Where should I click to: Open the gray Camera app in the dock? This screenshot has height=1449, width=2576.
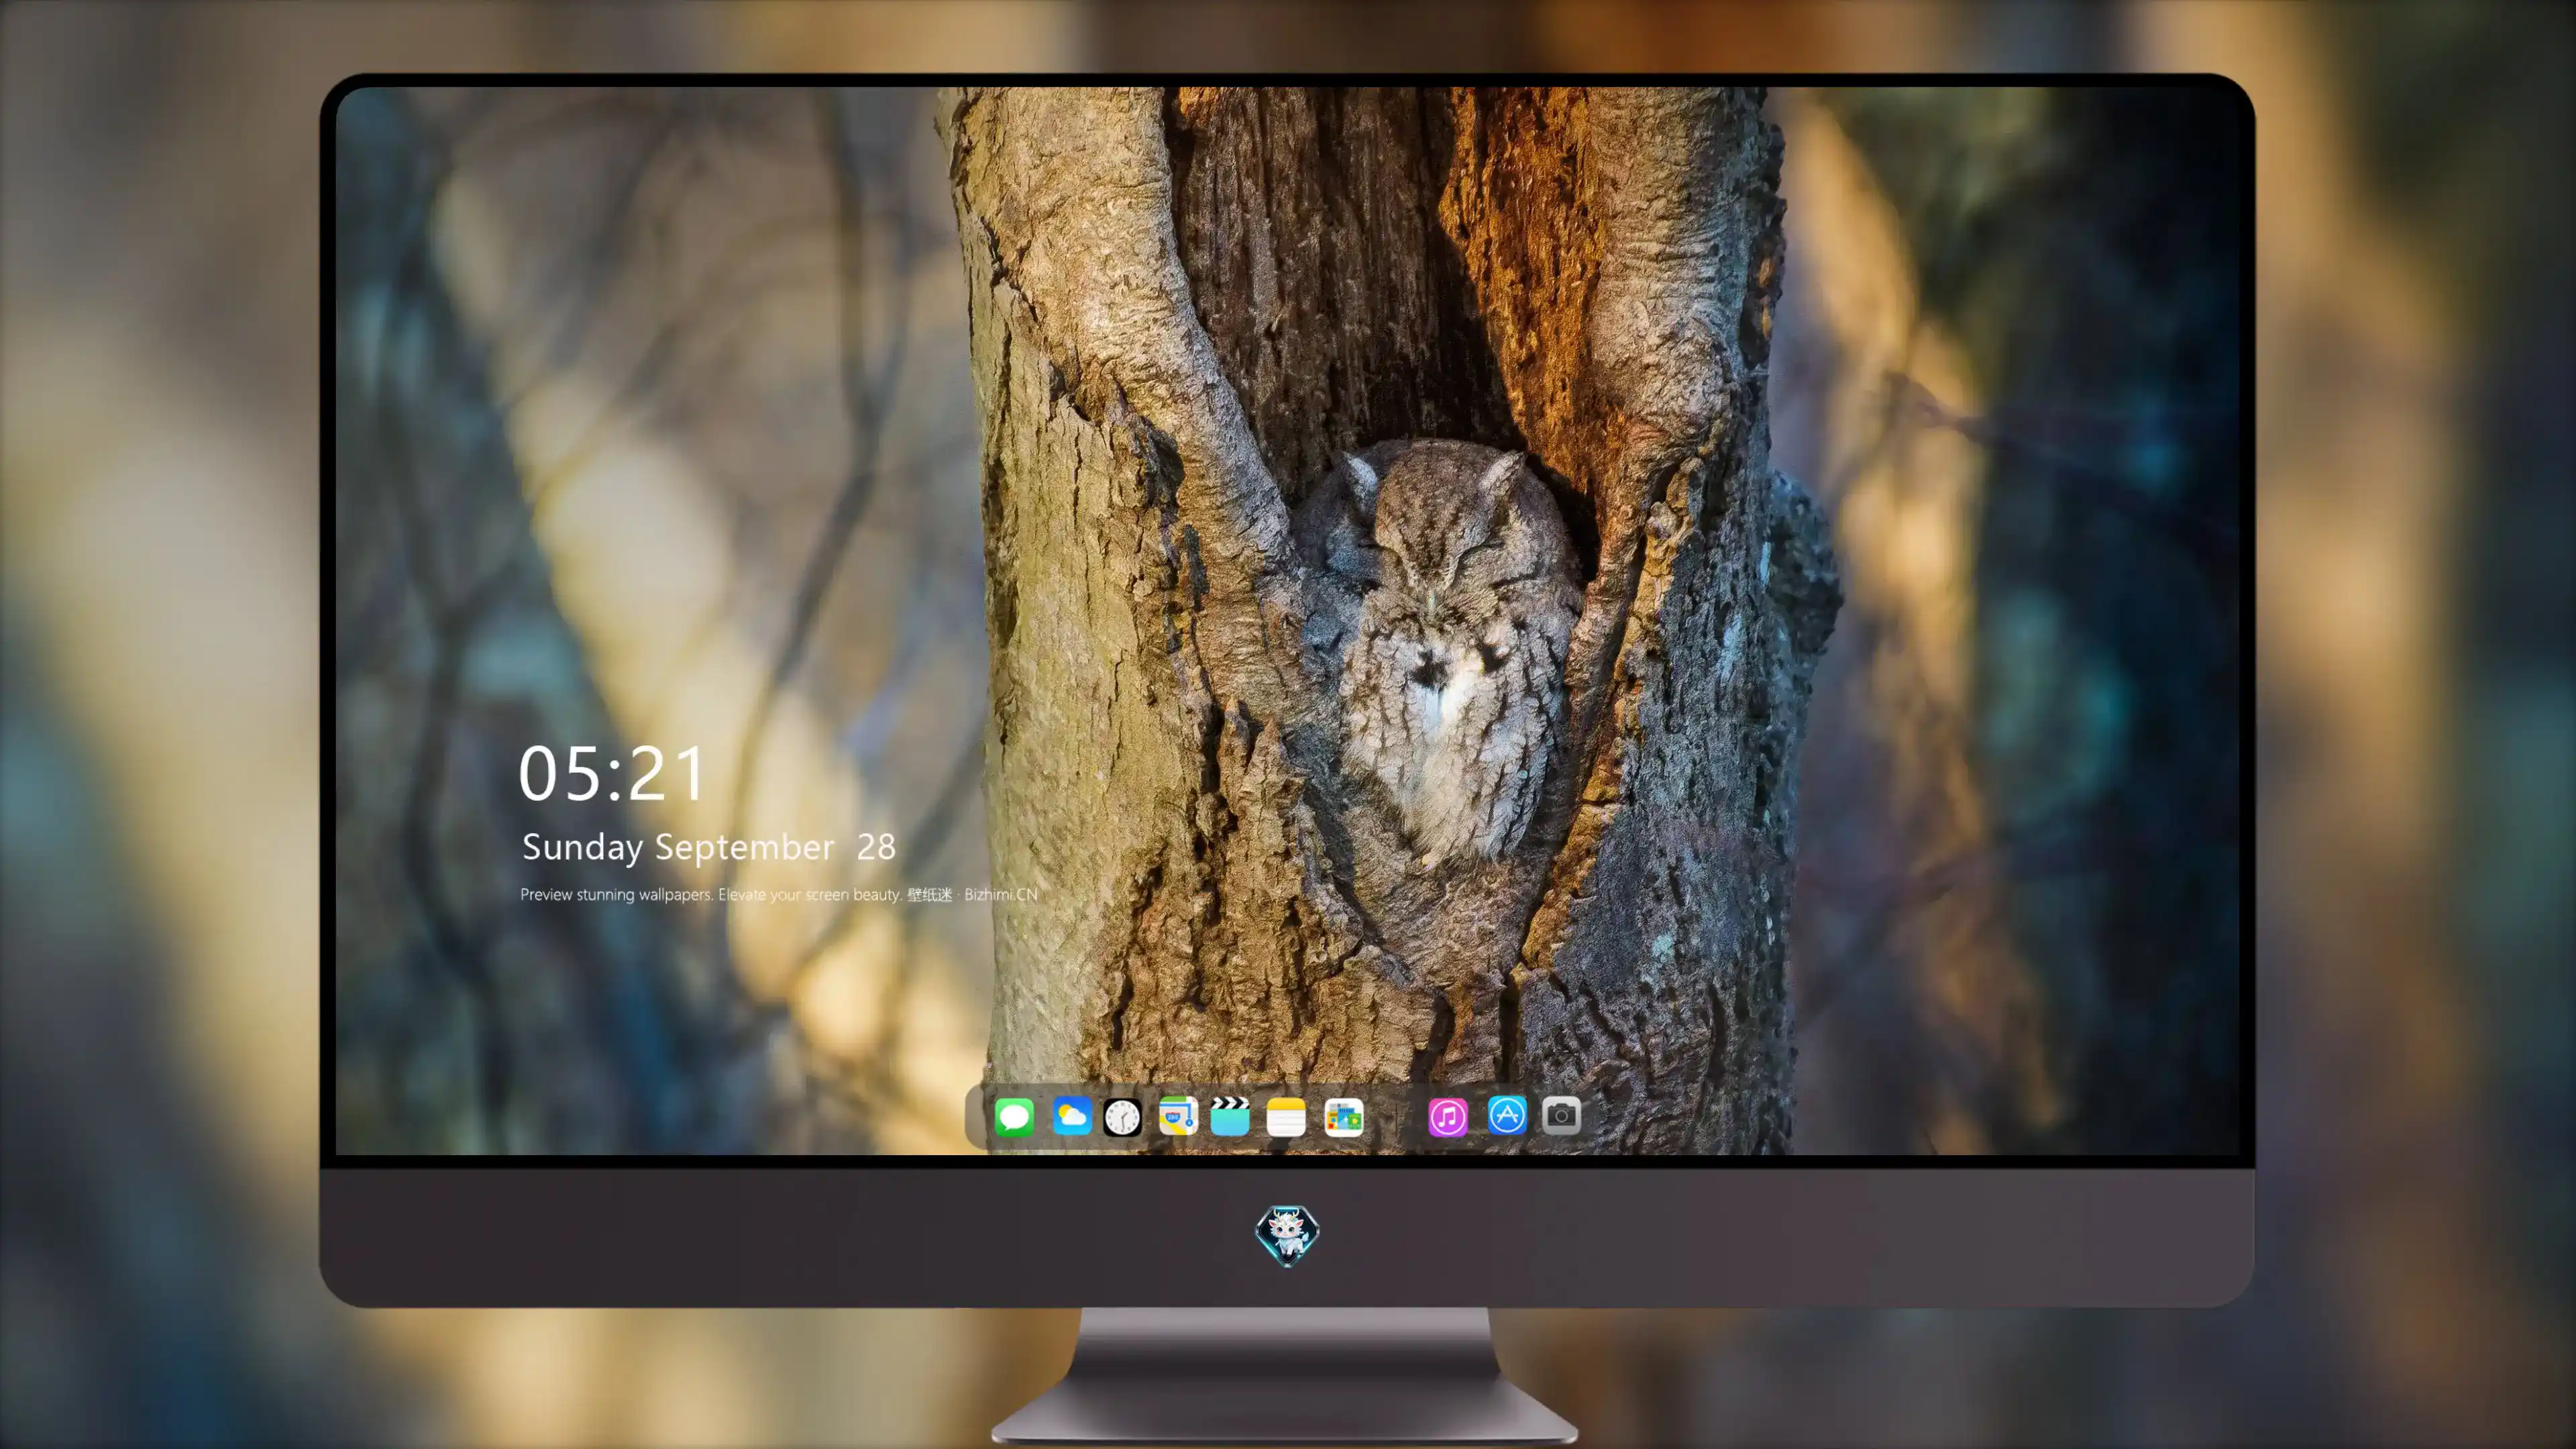1561,1115
